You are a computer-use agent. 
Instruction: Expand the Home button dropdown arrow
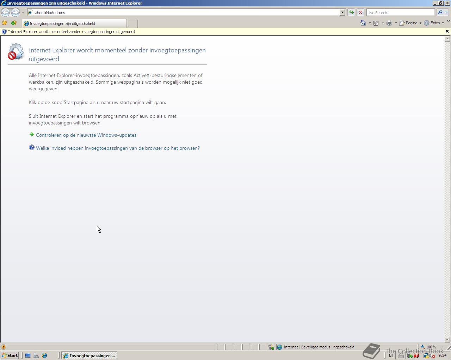click(370, 23)
